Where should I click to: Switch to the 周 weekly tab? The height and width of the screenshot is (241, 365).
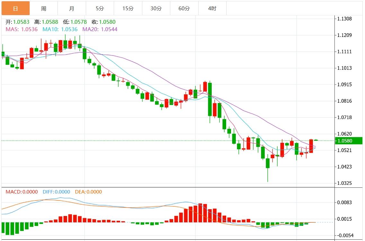pos(44,8)
